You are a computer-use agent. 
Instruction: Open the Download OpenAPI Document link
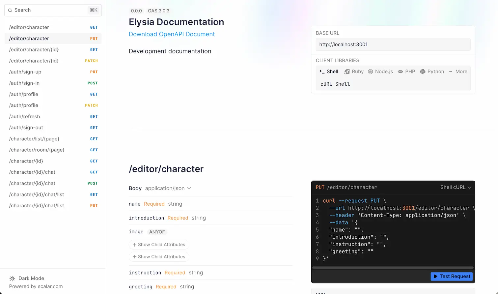tap(172, 34)
